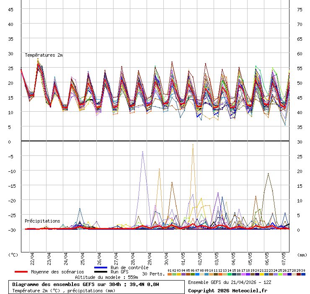Image resolution: width=310 pixels, height=294 pixels.
Task: Click the blue Run de contrôle legend line
Action: [x=101, y=268]
